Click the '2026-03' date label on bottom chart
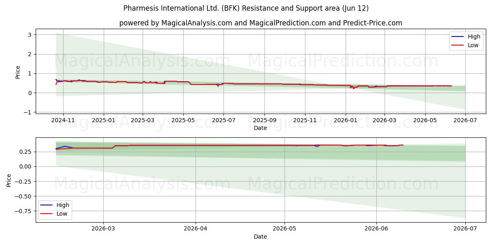This screenshot has height=246, width=492. [103, 229]
